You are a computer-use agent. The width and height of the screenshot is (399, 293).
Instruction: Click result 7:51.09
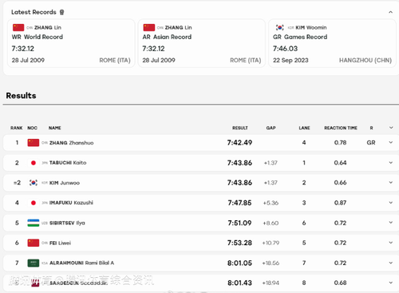coord(239,223)
